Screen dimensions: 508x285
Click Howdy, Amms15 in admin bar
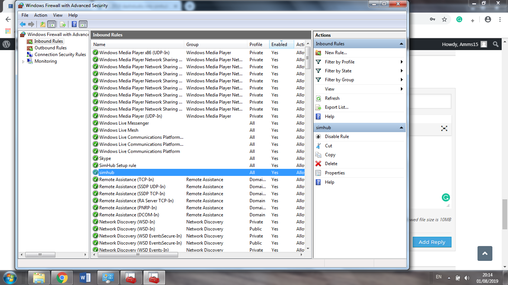(464, 44)
